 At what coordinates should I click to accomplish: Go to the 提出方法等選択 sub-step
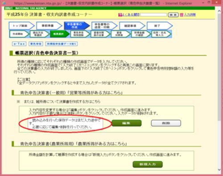click(x=39, y=34)
